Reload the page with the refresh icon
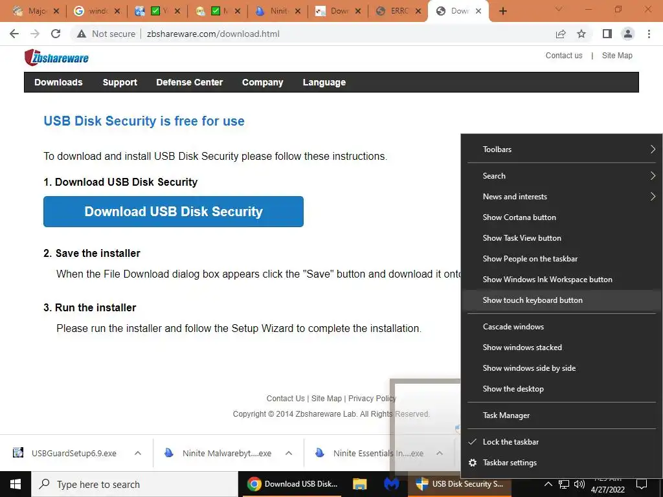663x497 pixels. click(x=56, y=34)
